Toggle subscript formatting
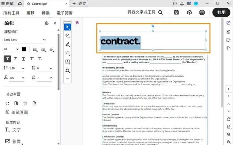The width and height of the screenshot is (233, 145). pyautogui.click(x=40, y=59)
